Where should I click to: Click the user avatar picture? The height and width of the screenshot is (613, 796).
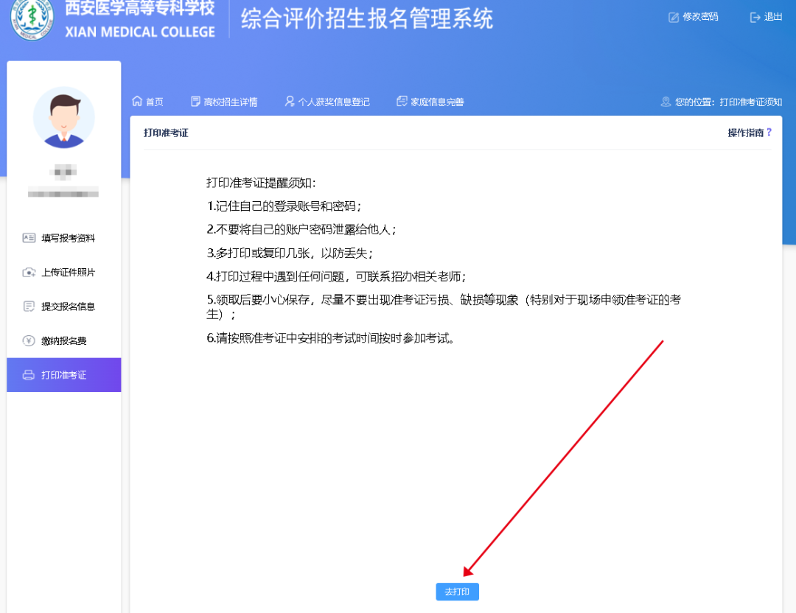click(64, 118)
